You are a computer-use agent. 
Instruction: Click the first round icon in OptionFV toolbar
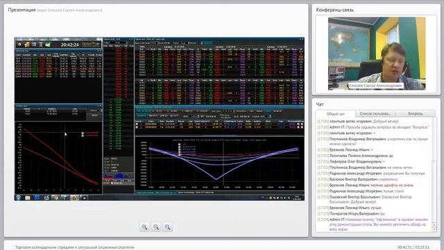(x=19, y=44)
